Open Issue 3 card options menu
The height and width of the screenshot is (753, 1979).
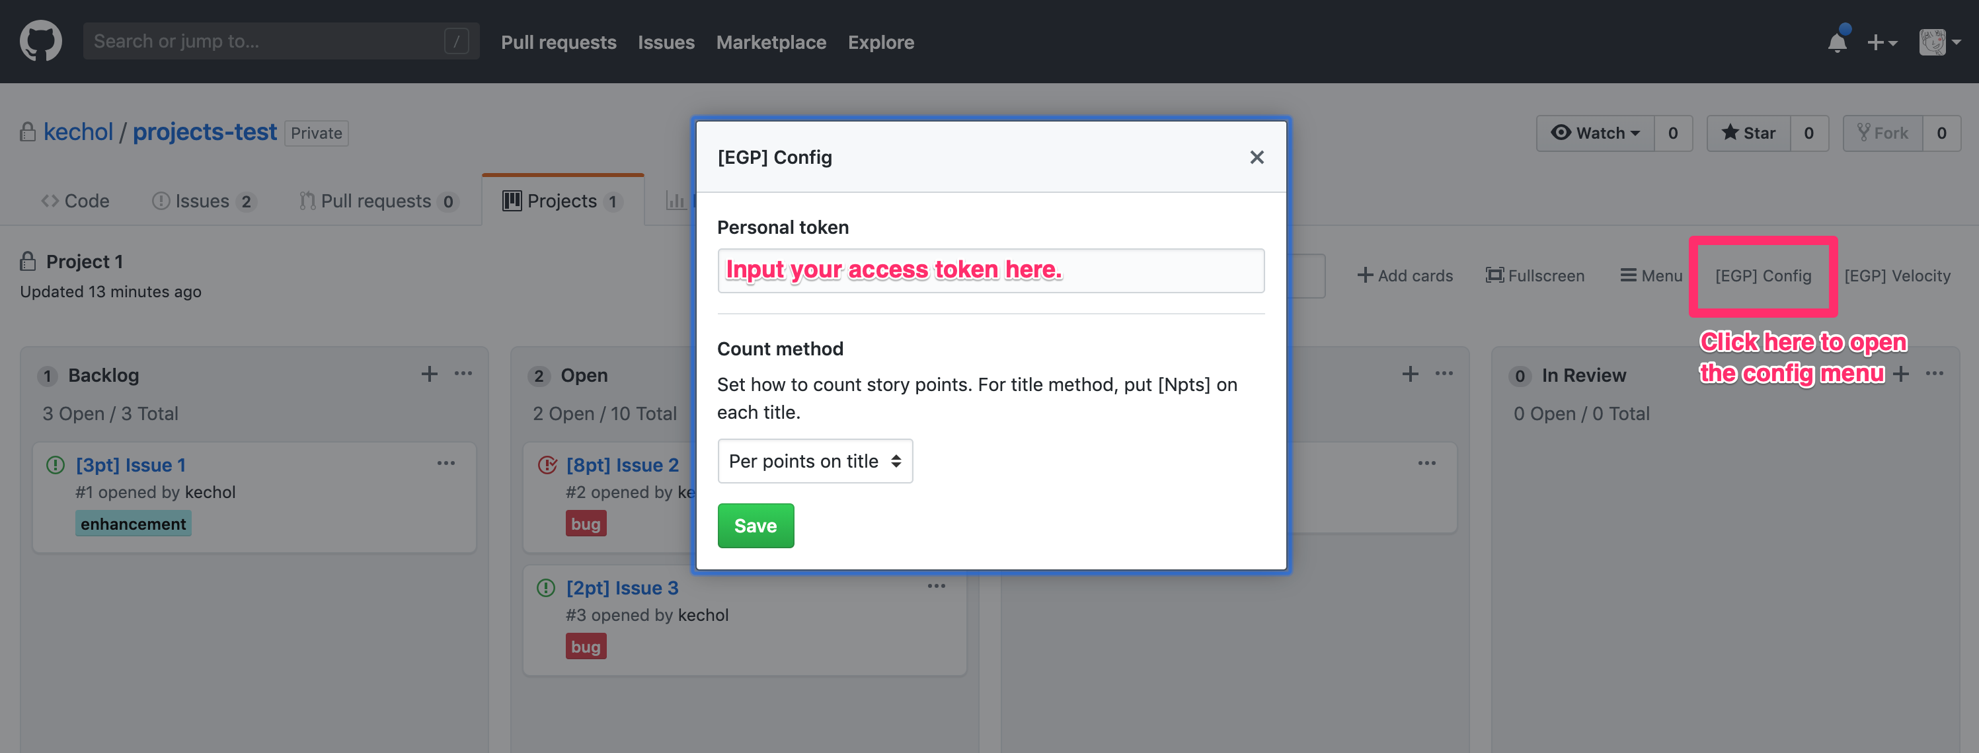[x=936, y=586]
